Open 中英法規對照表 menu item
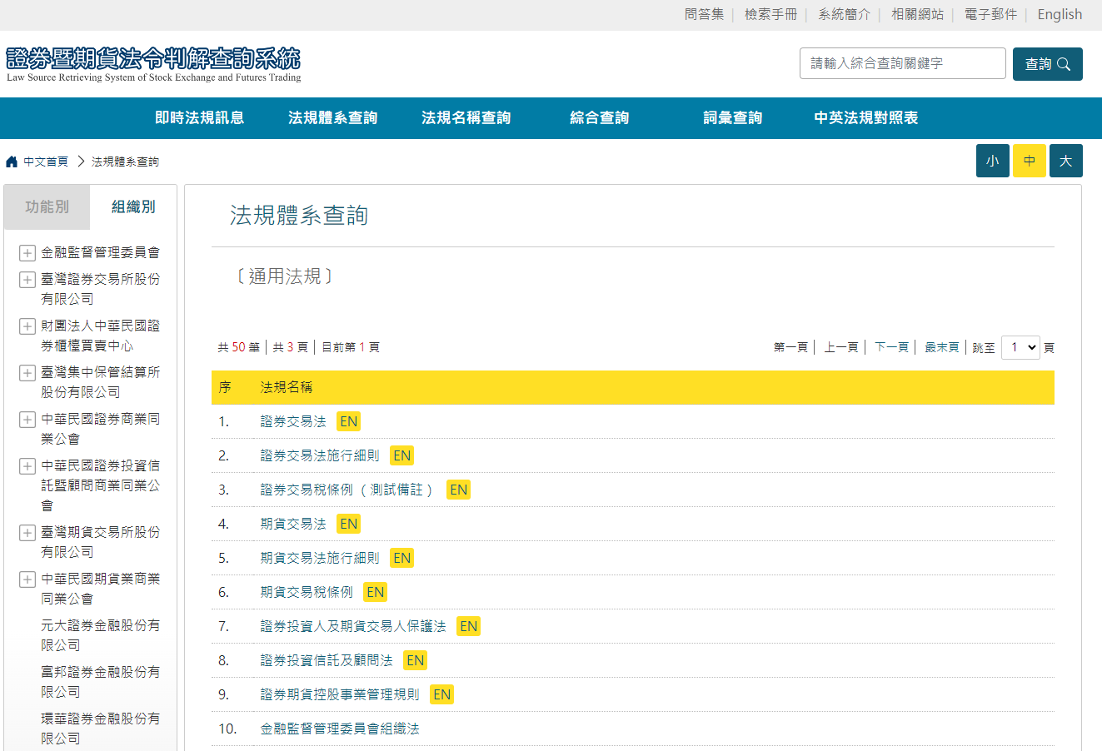Screen dimensions: 1102x751 coord(866,118)
